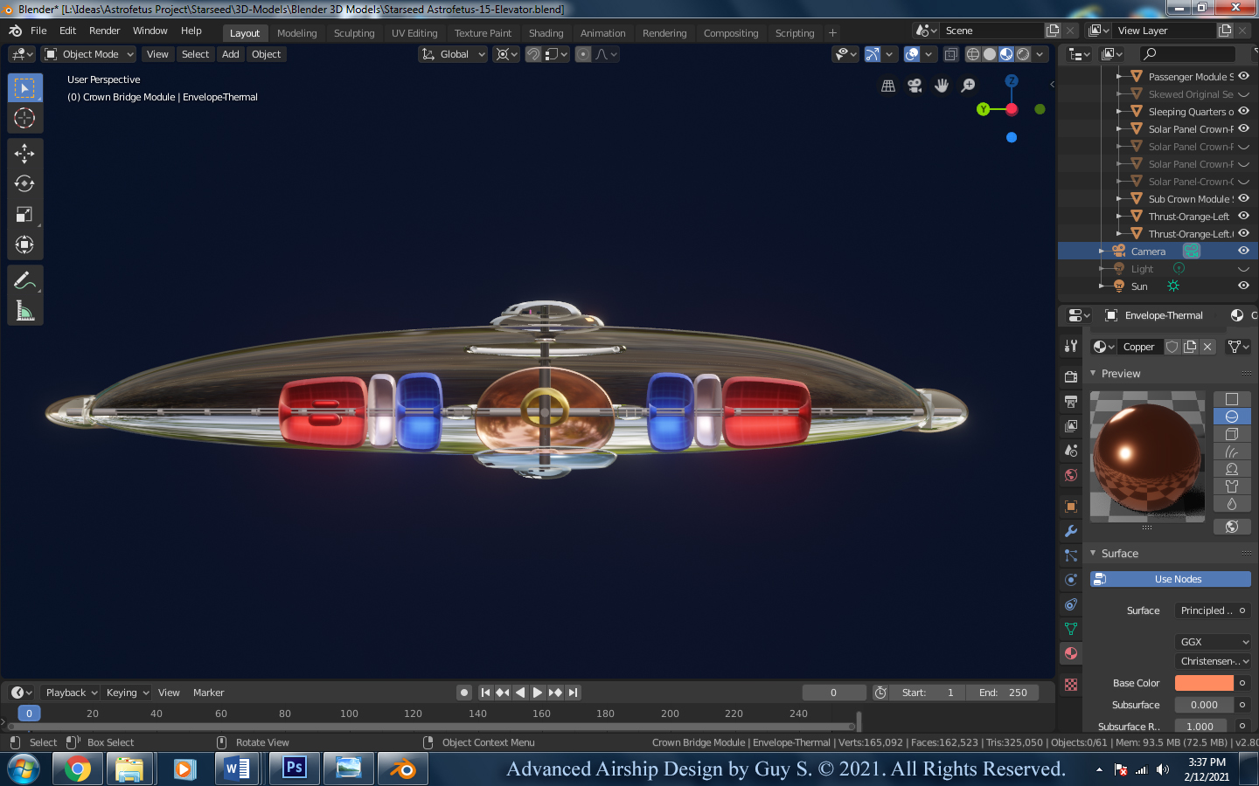Hide the Sun object in outliner
Image resolution: width=1259 pixels, height=786 pixels.
(1243, 286)
